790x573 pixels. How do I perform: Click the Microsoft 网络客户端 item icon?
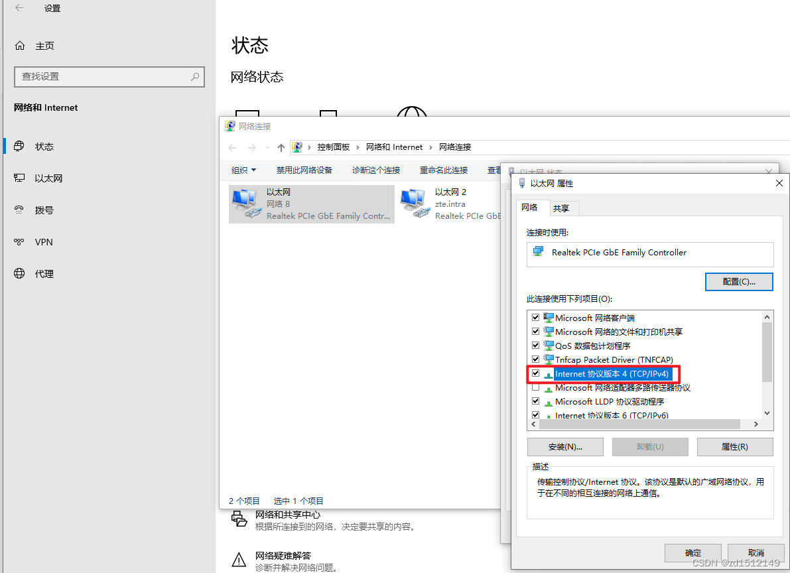[548, 318]
